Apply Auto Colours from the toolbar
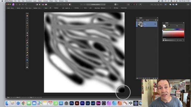191x107 pixels. 43,4
